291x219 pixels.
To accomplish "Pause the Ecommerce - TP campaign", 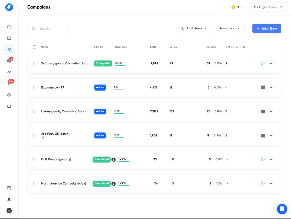I will [263, 87].
